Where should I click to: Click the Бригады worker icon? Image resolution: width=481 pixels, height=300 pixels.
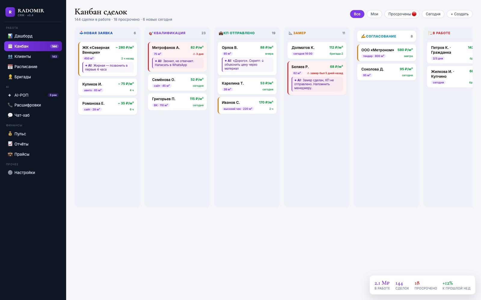coord(10,77)
